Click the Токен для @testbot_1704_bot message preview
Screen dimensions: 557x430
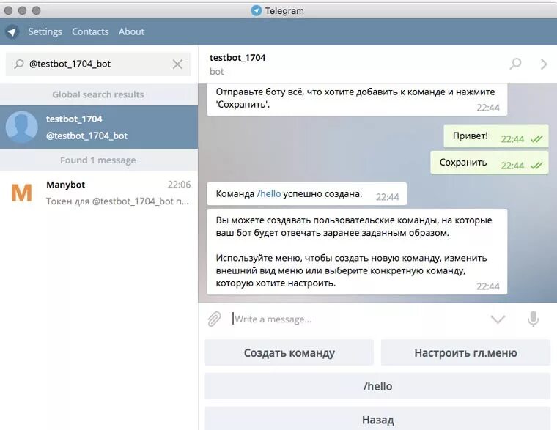pos(117,201)
